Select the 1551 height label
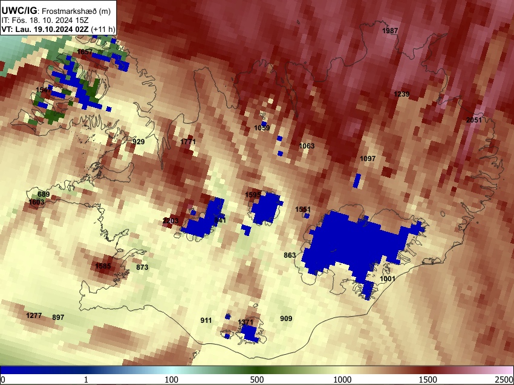This screenshot has height=385, width=514. click(x=302, y=209)
